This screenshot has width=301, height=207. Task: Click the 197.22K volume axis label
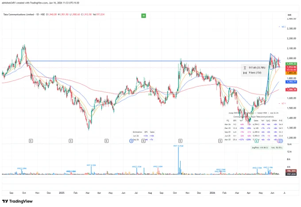pyautogui.click(x=291, y=174)
